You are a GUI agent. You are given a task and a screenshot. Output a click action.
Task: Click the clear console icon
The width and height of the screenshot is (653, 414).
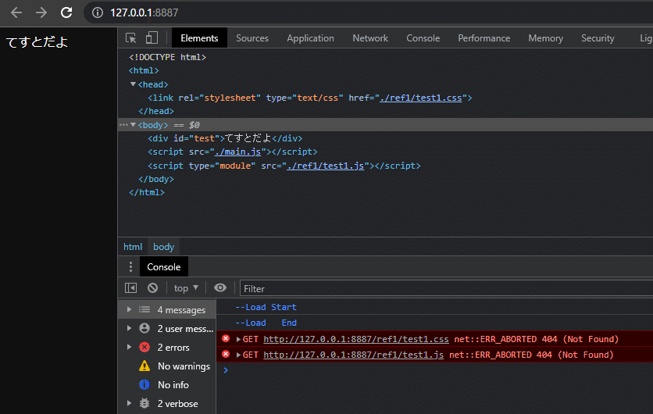click(152, 288)
